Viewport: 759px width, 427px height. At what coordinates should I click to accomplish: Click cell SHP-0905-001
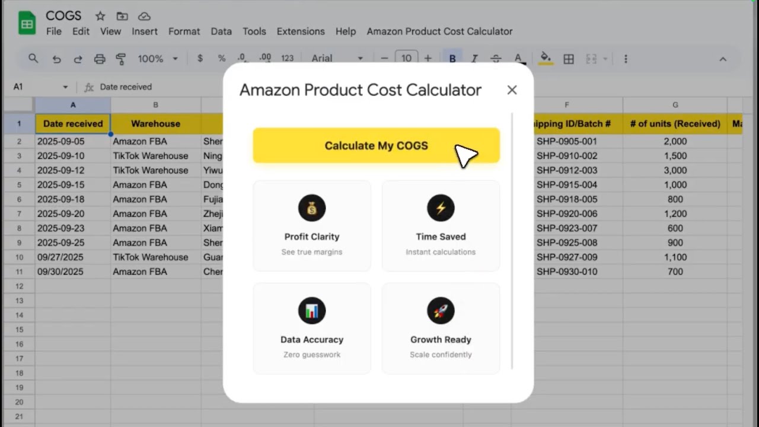567,142
